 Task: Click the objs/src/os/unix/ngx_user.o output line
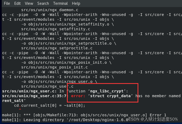coord(59,82)
